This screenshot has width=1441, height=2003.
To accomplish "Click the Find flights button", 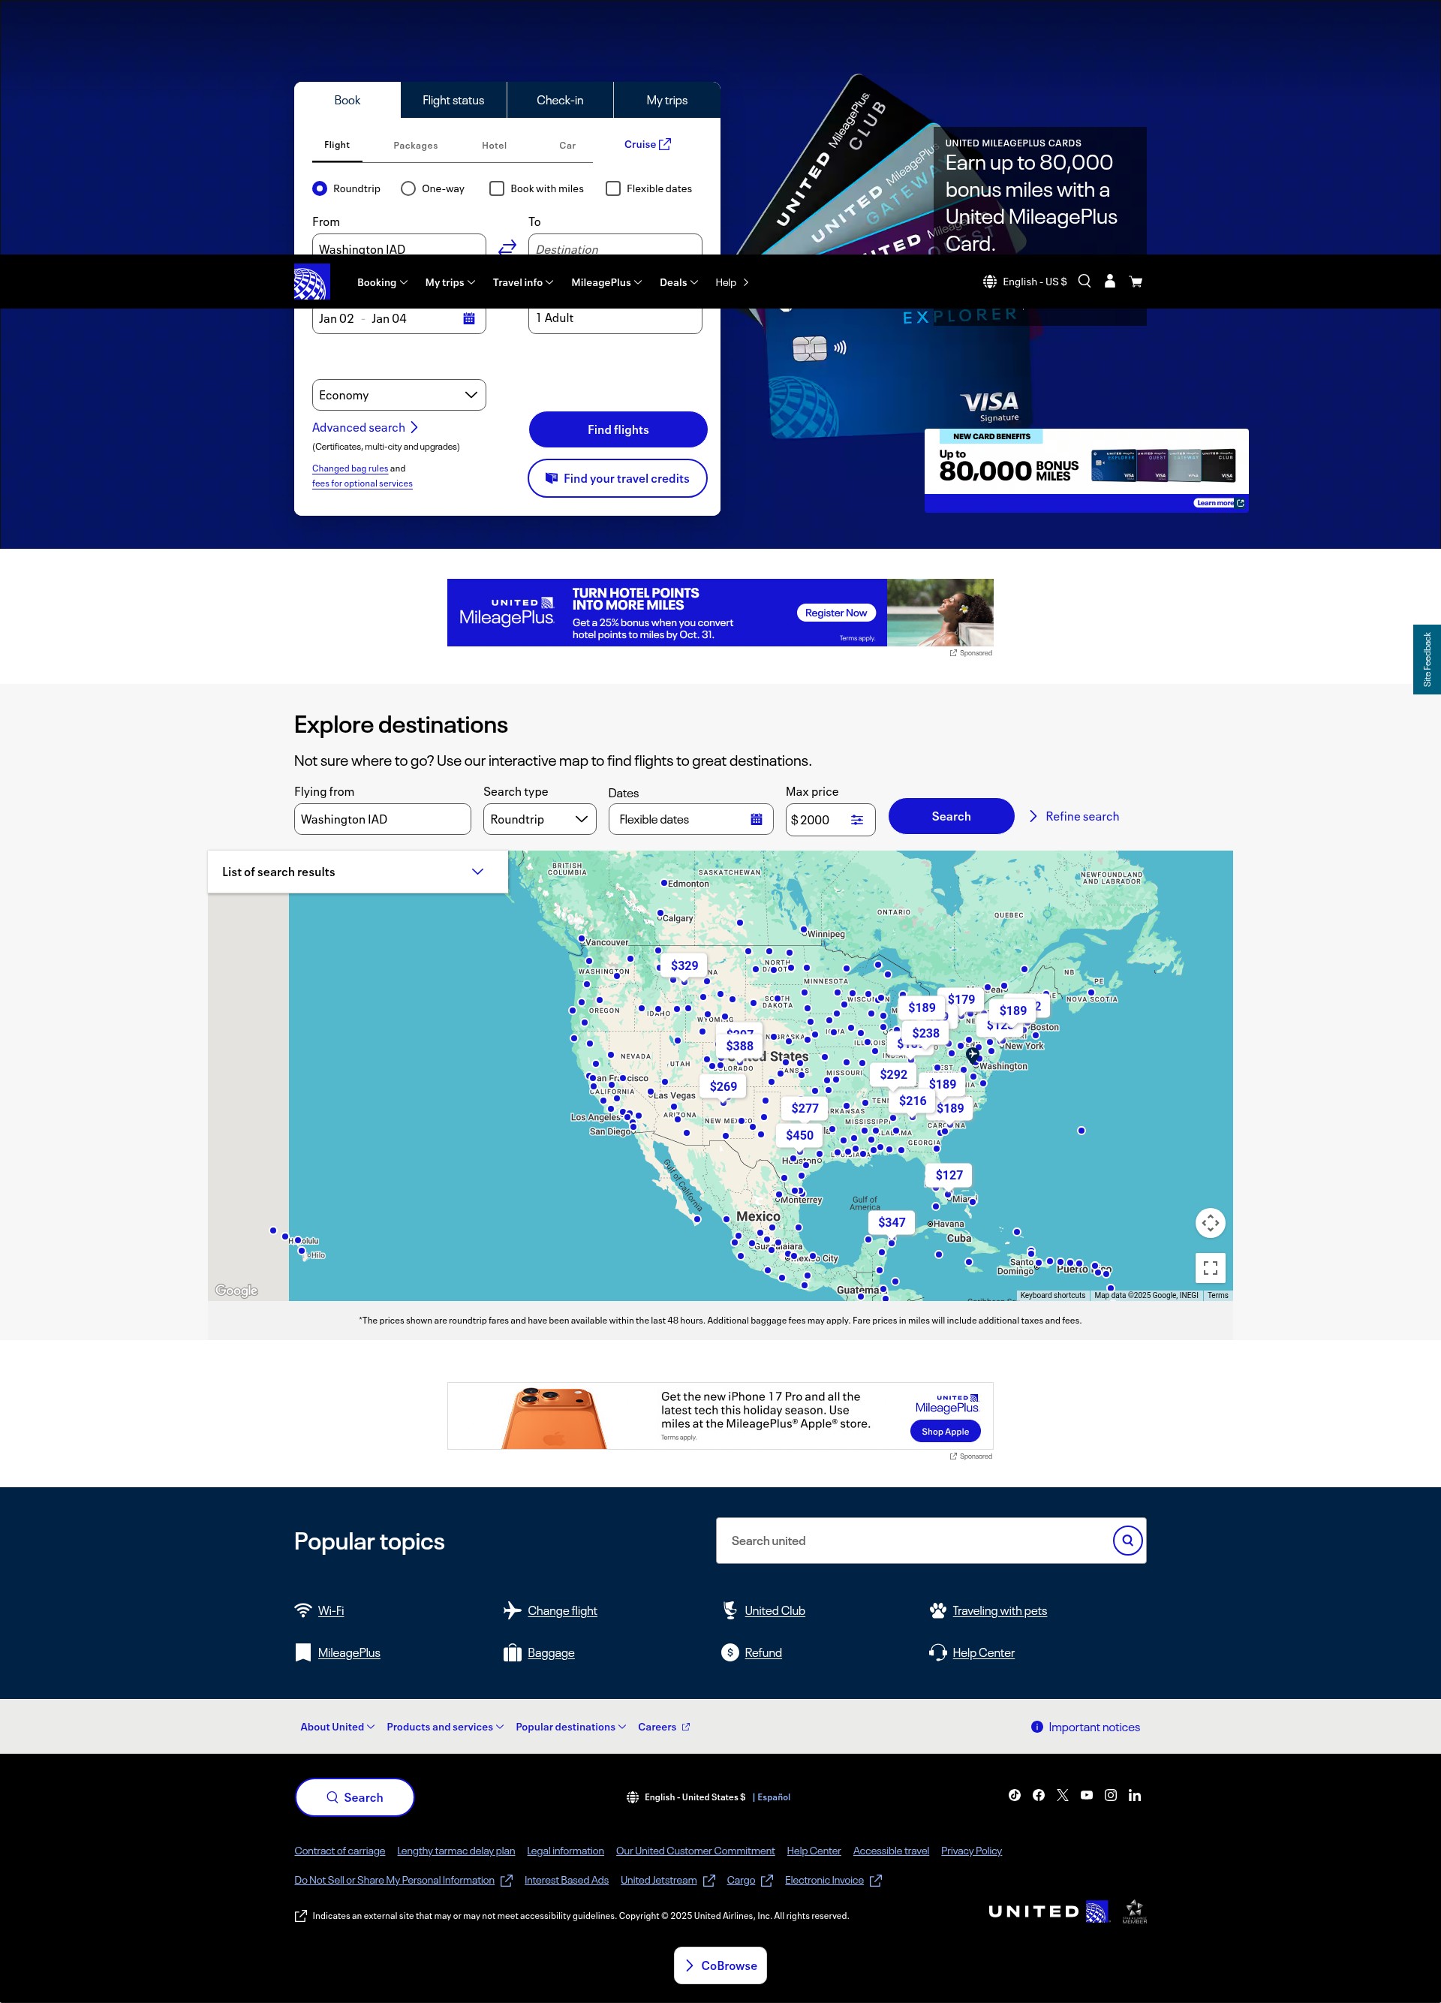I will tap(618, 429).
